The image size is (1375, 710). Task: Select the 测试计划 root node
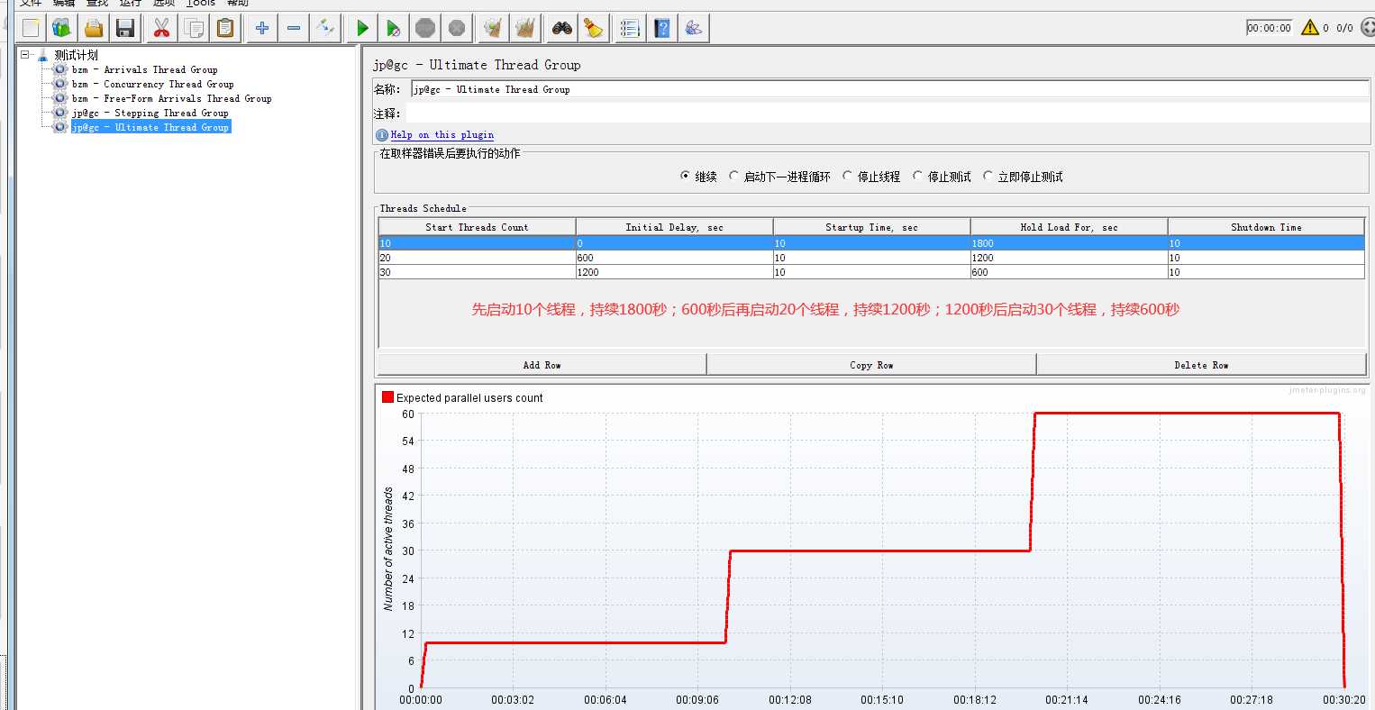[76, 55]
